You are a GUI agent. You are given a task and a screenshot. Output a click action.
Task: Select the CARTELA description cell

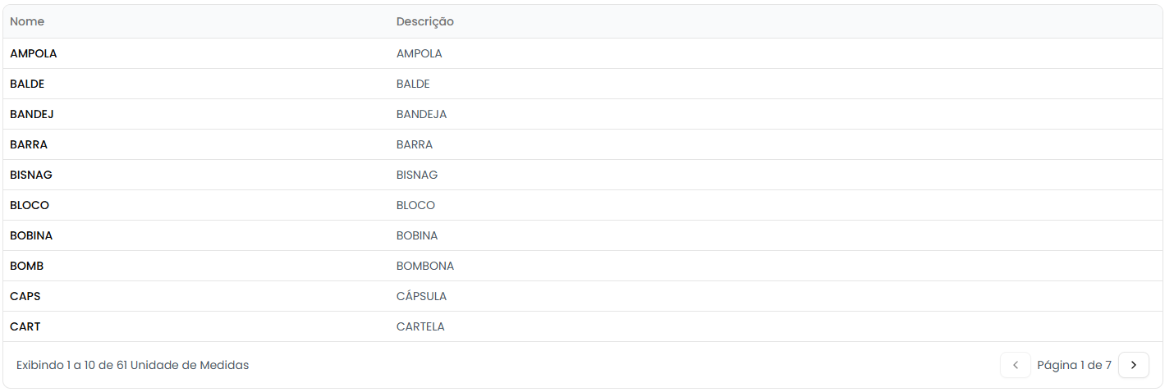420,326
